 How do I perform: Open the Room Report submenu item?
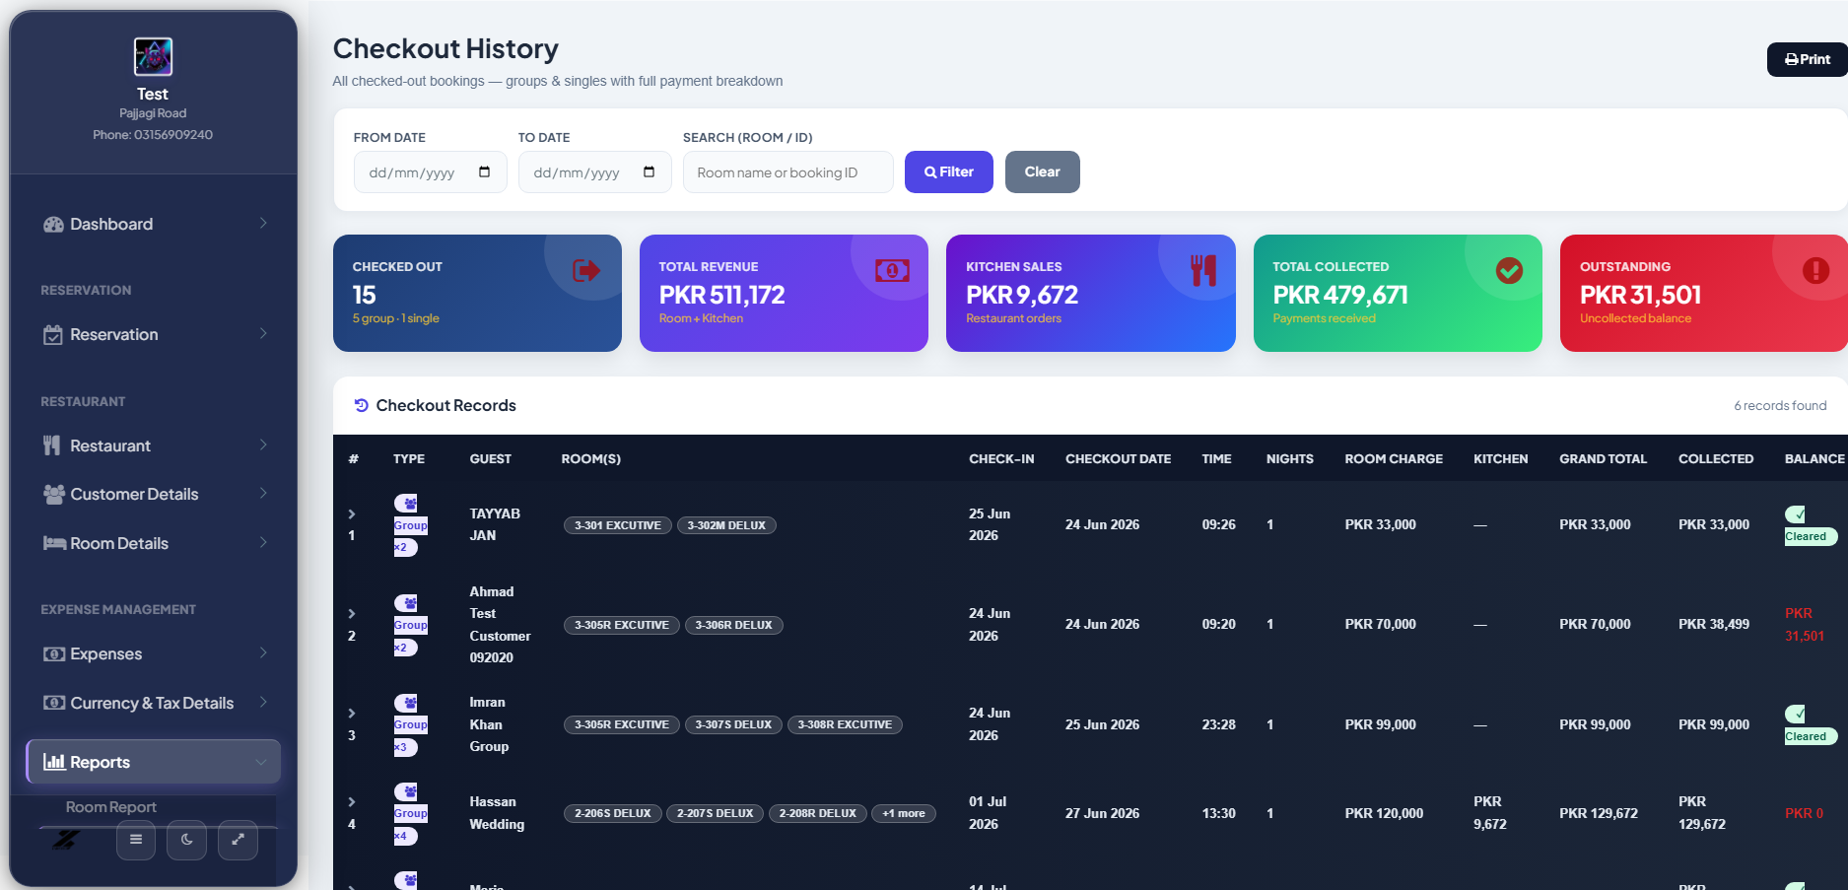coord(111,807)
